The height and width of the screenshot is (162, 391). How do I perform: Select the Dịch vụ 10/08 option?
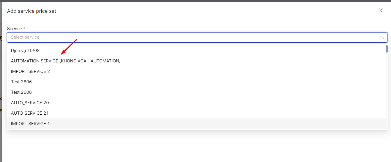coord(25,51)
